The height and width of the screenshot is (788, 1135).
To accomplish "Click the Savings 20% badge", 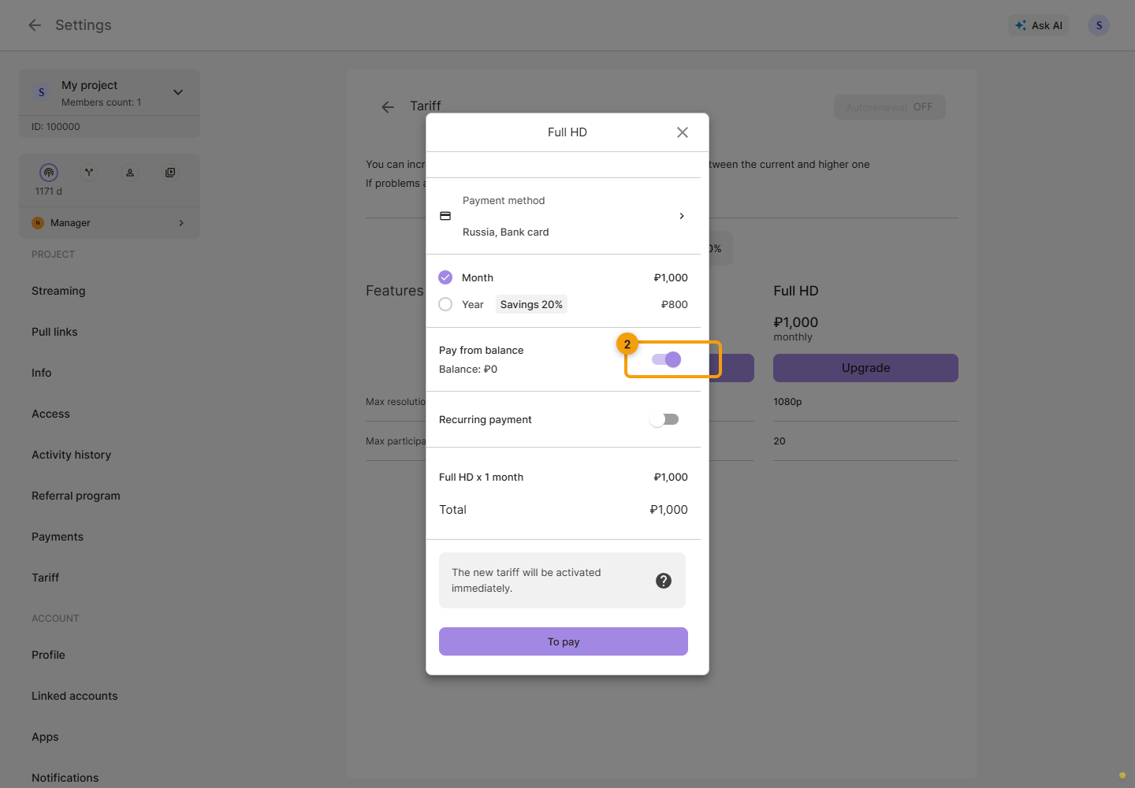I will tap(531, 304).
